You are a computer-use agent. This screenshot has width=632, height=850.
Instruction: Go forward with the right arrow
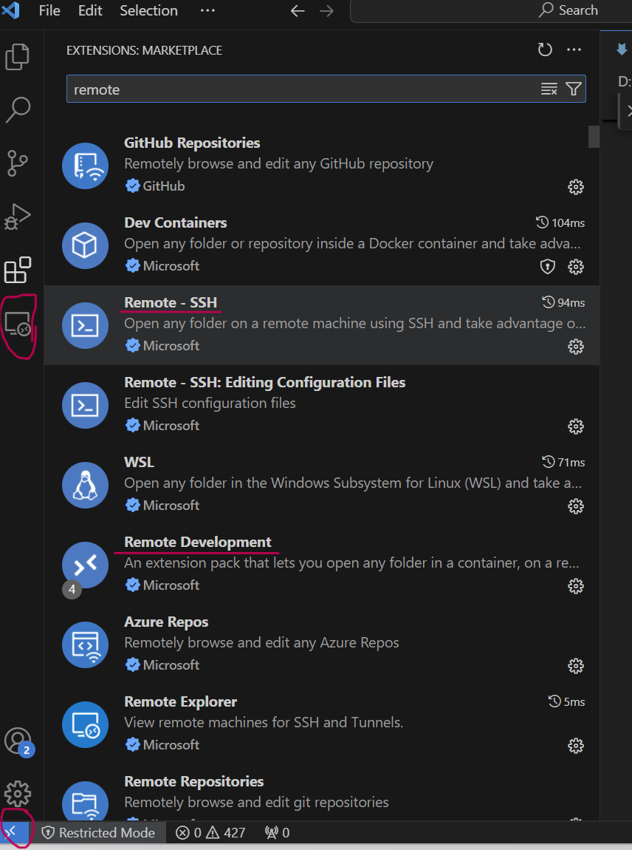326,11
